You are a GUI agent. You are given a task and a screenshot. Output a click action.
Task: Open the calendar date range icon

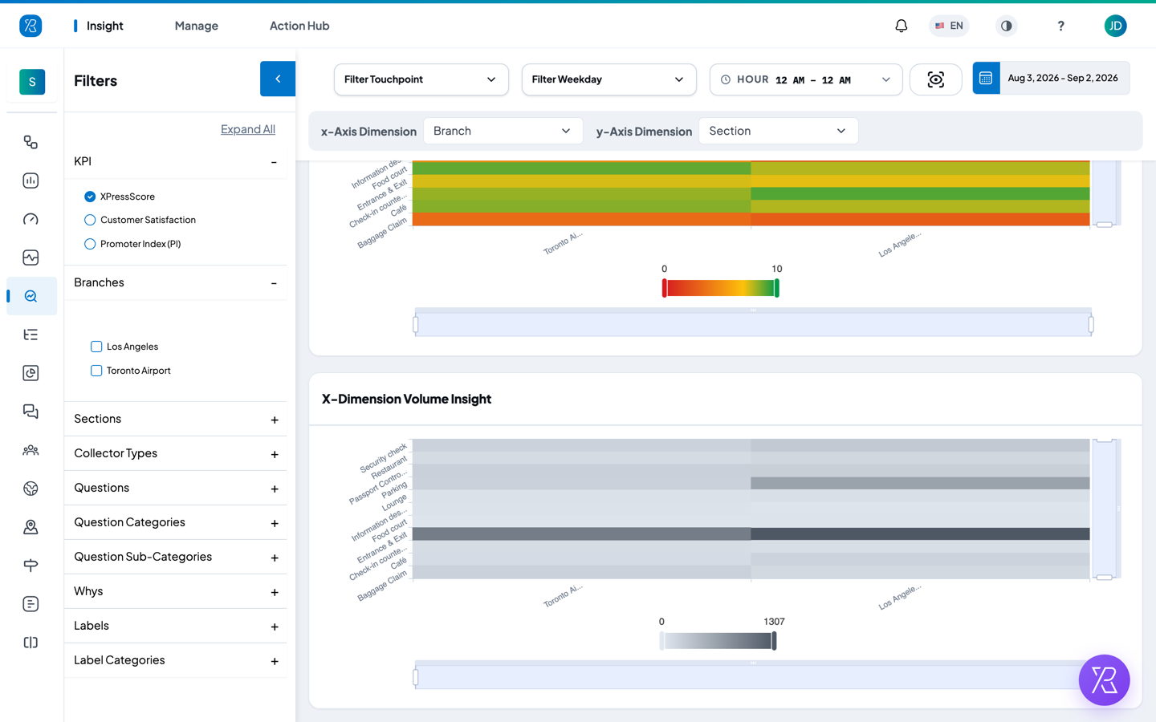tap(986, 78)
